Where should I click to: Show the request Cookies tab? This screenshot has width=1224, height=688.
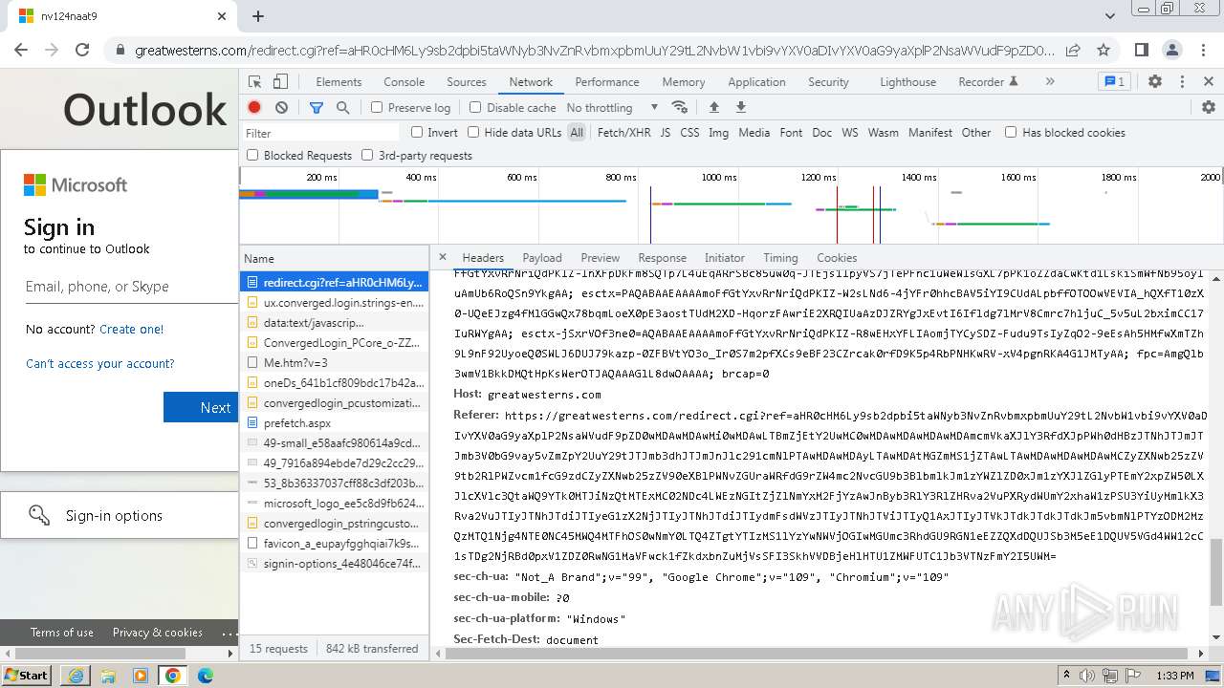point(837,258)
